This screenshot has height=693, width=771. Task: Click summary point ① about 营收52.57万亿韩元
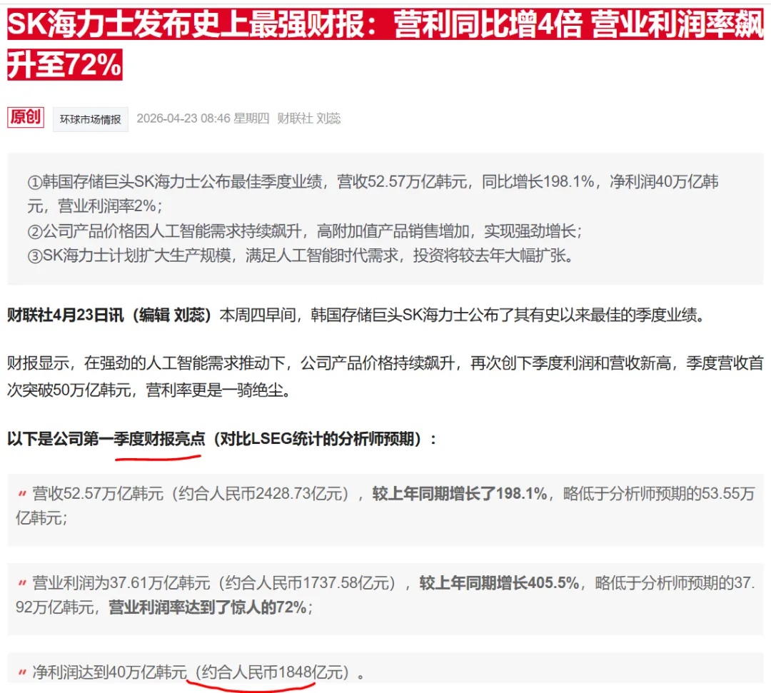tap(373, 193)
